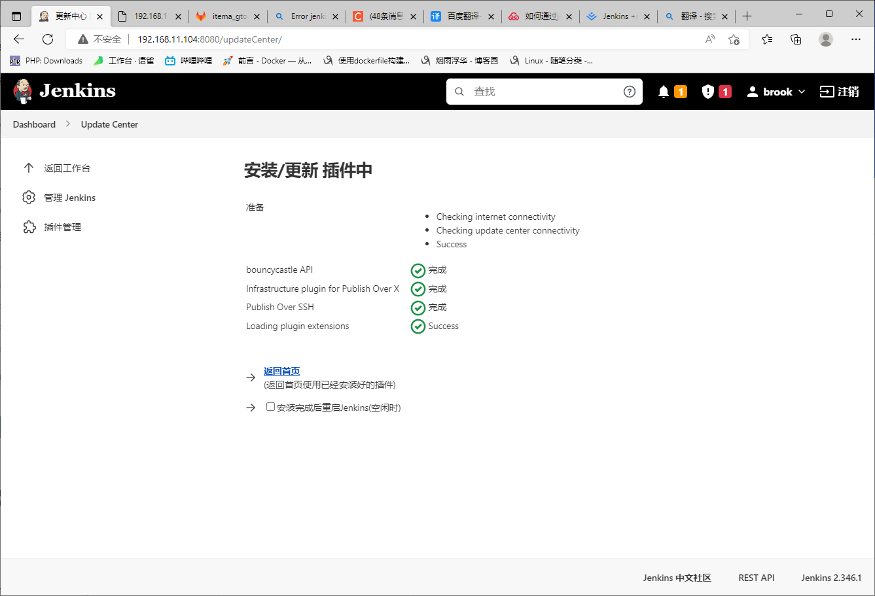
Task: Click the Jenkins 2.346.1 version link
Action: (x=831, y=578)
